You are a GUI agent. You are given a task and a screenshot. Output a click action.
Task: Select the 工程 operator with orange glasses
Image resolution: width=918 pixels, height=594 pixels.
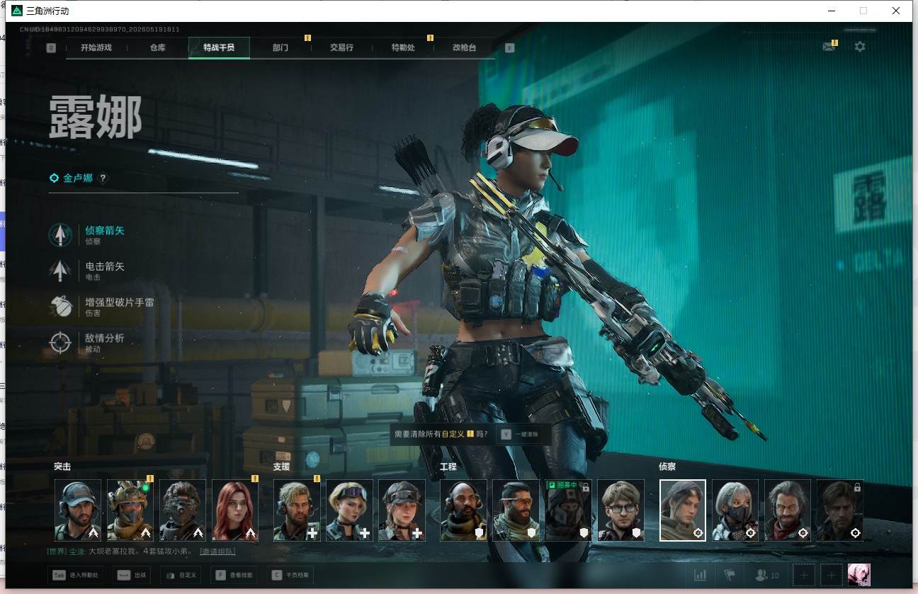point(516,510)
